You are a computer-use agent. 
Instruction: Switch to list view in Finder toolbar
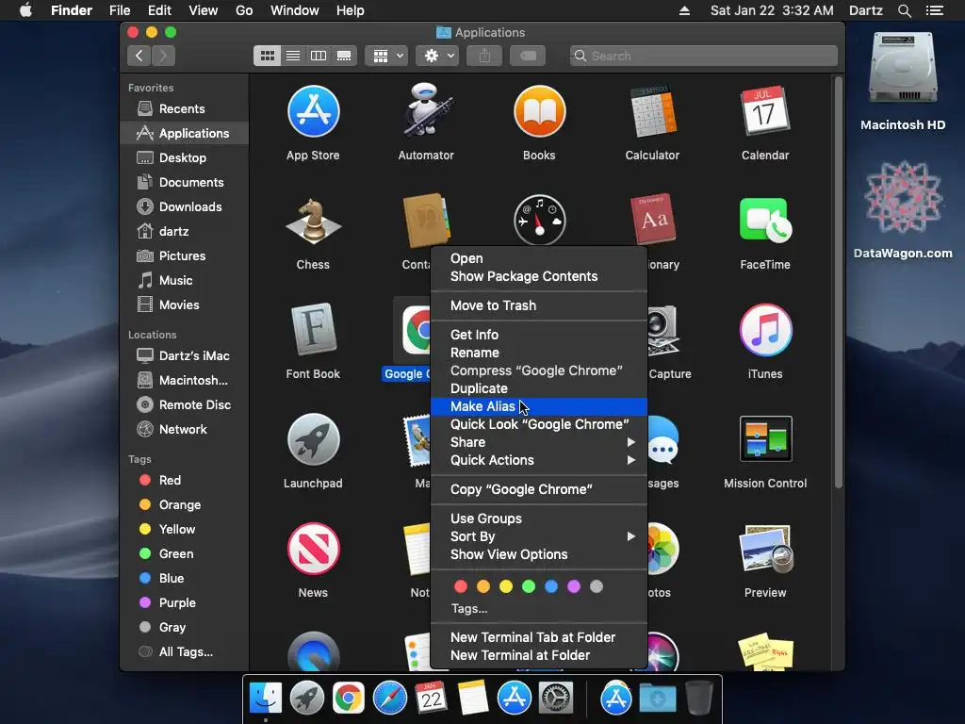coord(293,56)
